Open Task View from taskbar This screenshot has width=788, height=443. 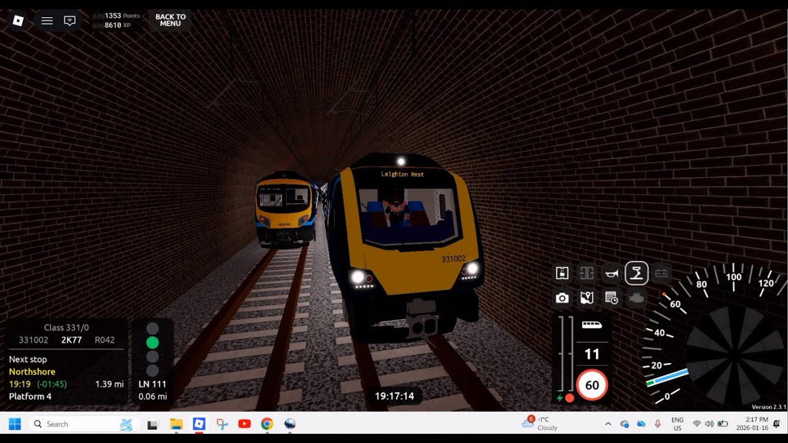[153, 424]
